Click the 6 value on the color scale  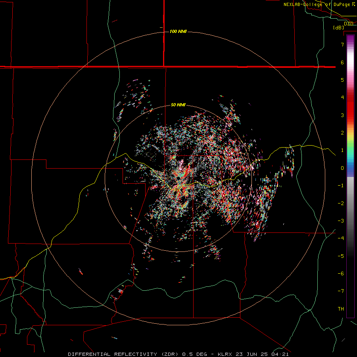(342, 62)
